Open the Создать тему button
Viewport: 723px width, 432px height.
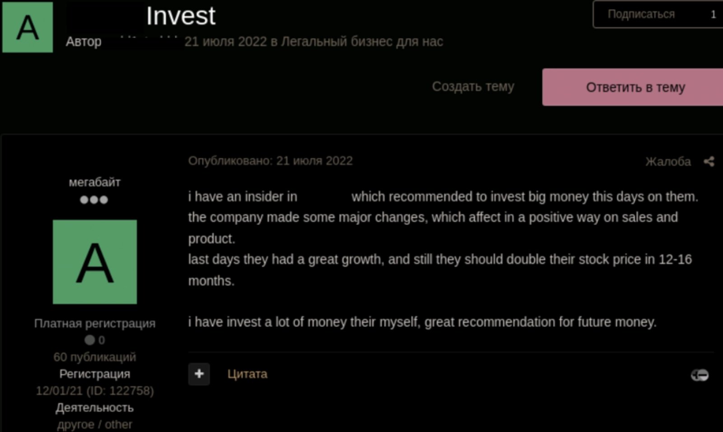473,87
